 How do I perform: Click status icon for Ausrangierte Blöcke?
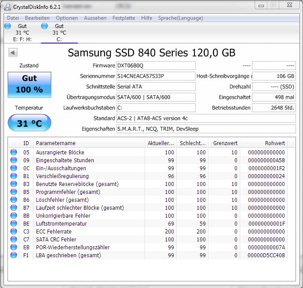point(14,152)
